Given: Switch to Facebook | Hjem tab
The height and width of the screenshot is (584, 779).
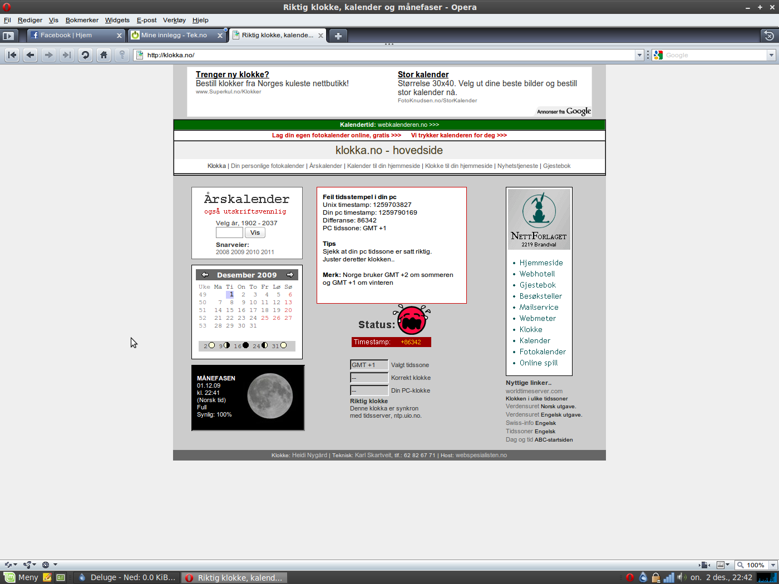Looking at the screenshot, I should click(76, 36).
